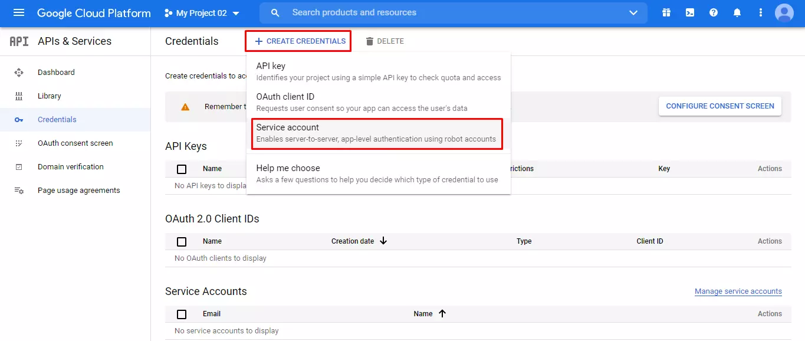Select all API Keys with header checkbox
Viewport: 805px width, 341px height.
182,169
